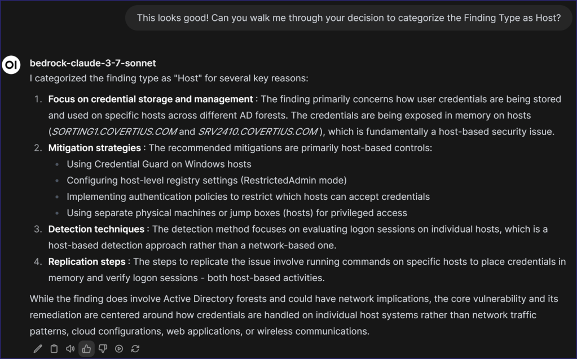Click the OI model avatar icon
Viewport: 577px width, 359px height.
(11, 65)
